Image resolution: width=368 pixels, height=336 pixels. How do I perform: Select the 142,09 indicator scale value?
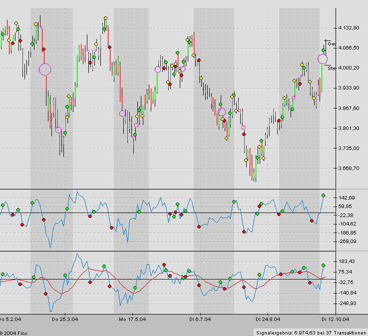[x=346, y=197]
